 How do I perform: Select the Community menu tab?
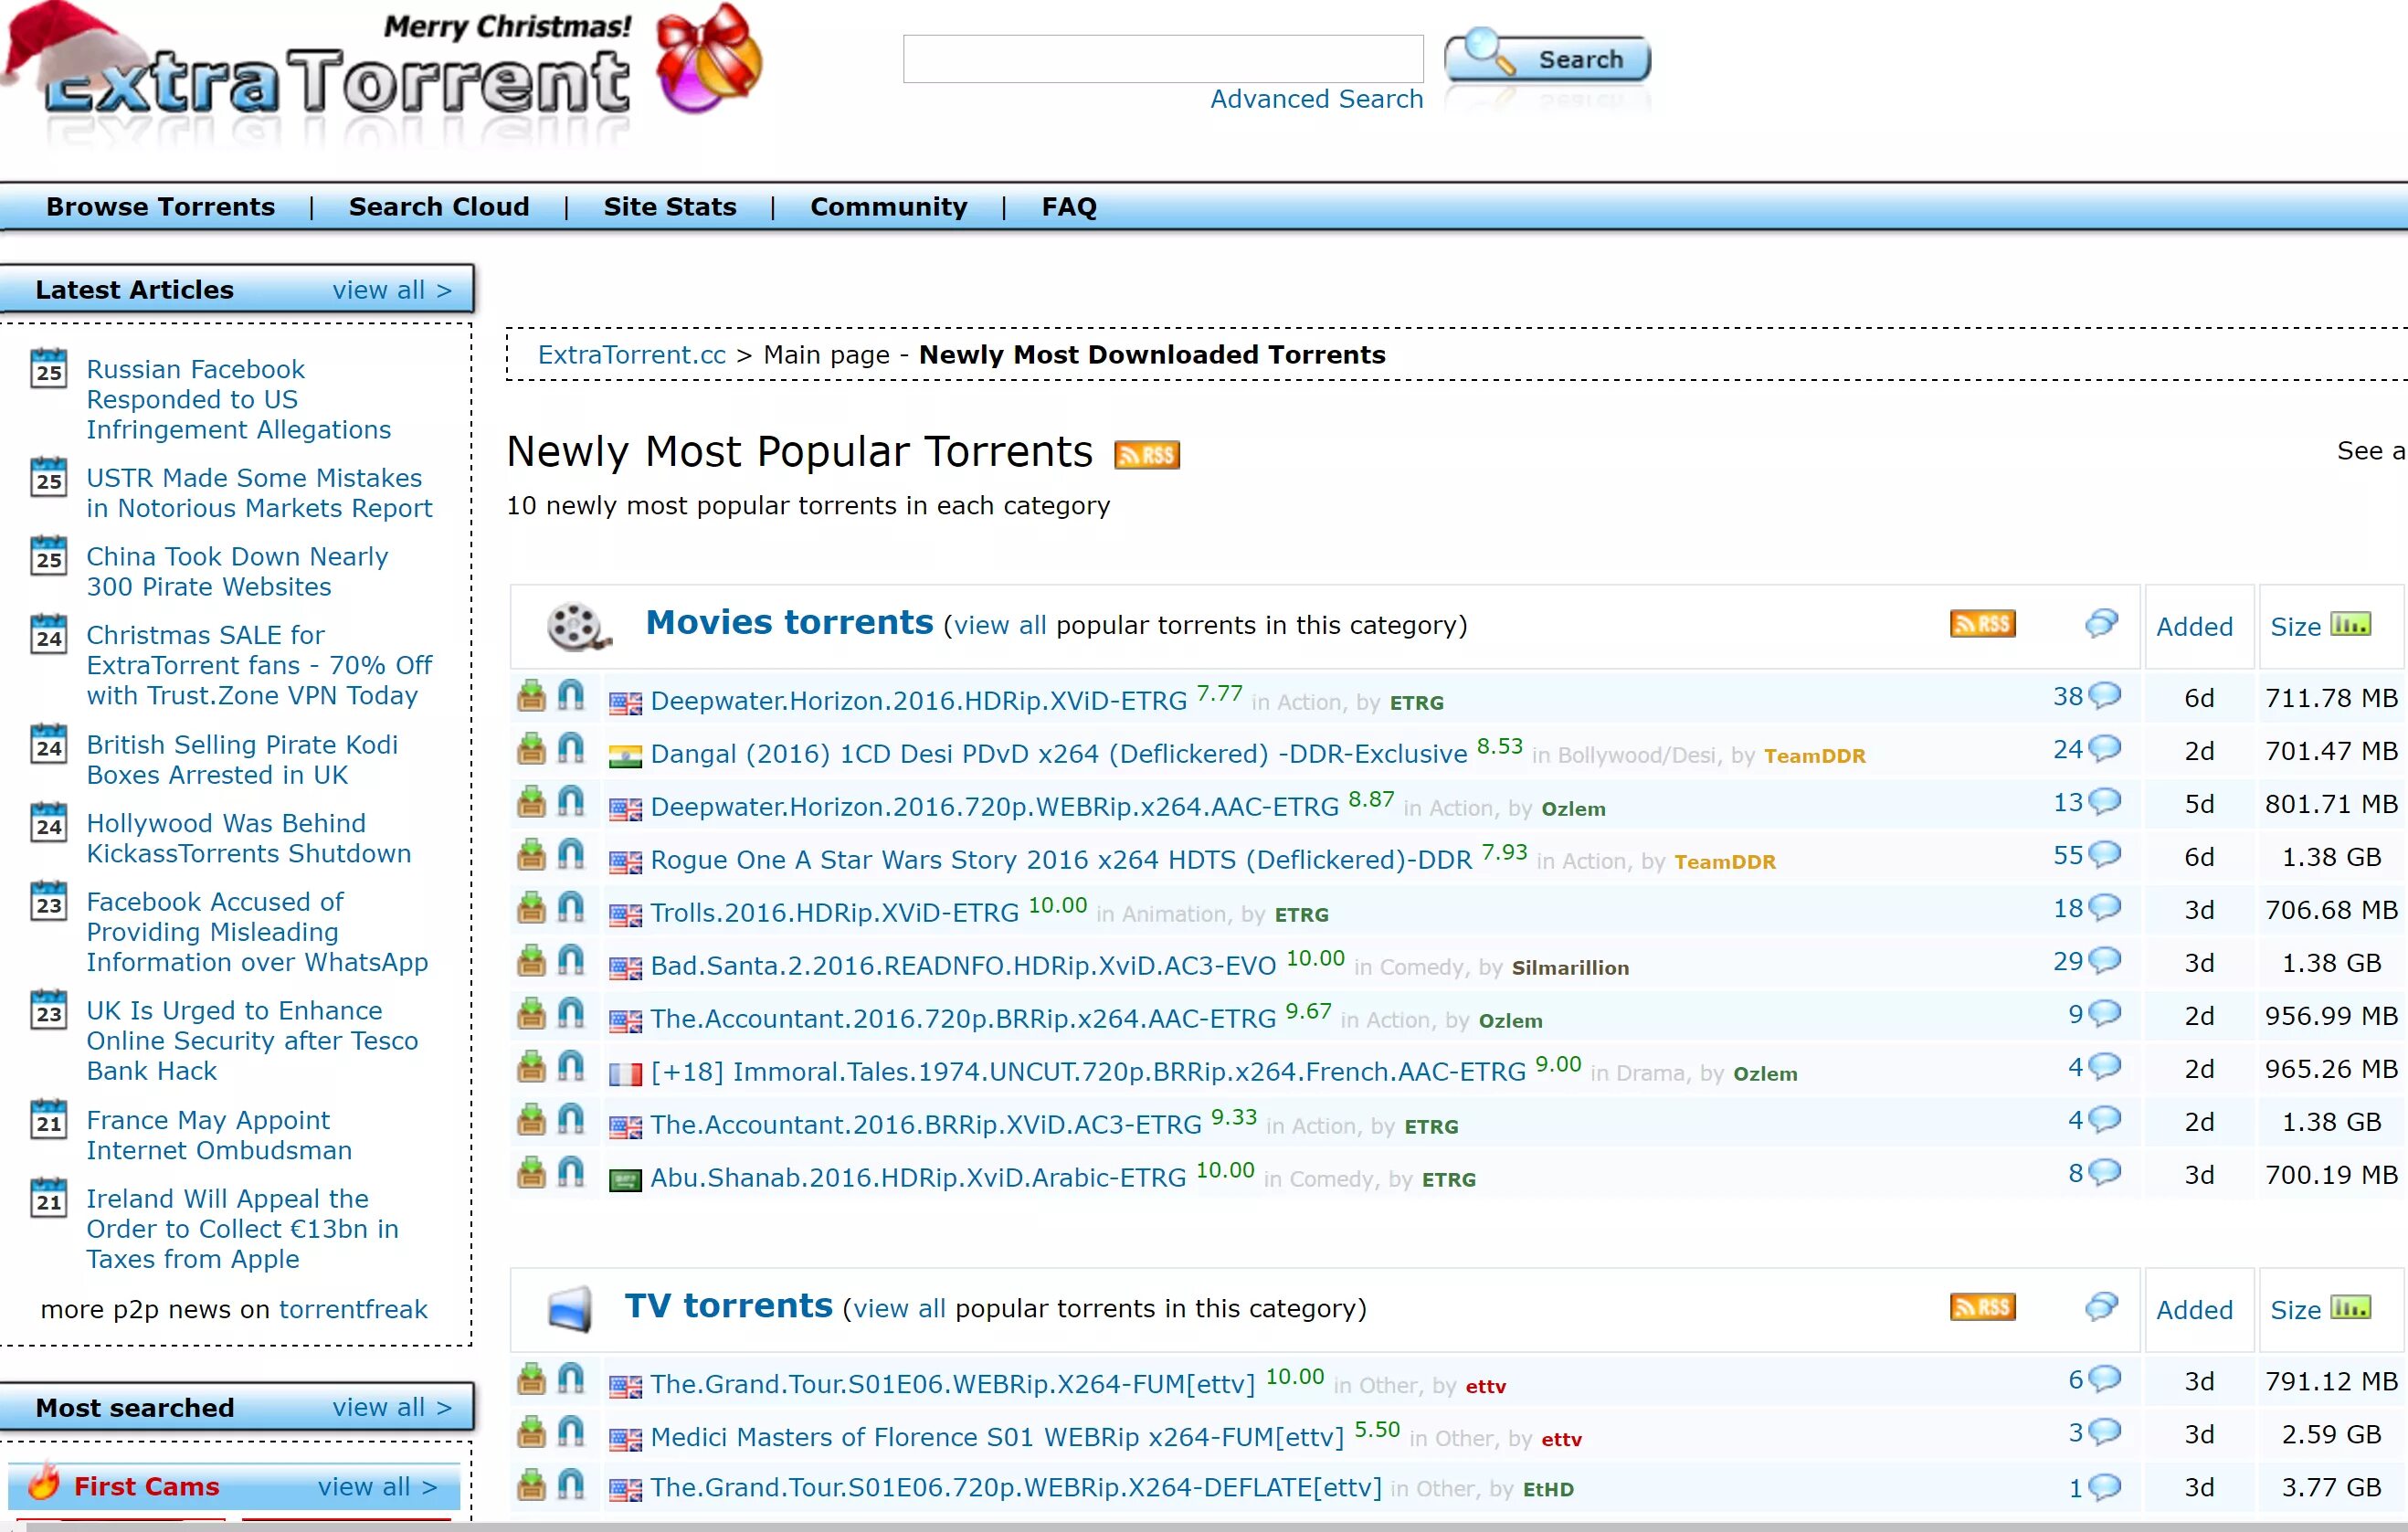pos(888,207)
